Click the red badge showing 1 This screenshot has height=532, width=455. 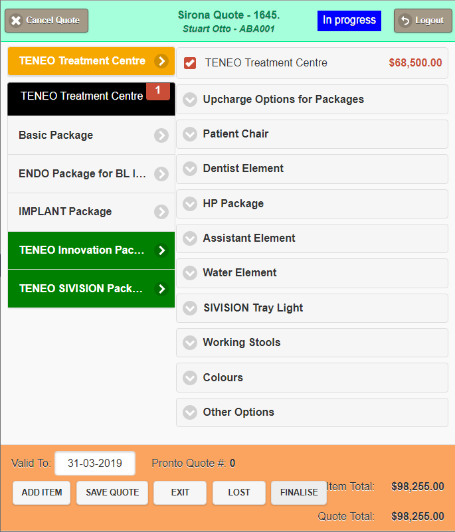click(x=158, y=91)
